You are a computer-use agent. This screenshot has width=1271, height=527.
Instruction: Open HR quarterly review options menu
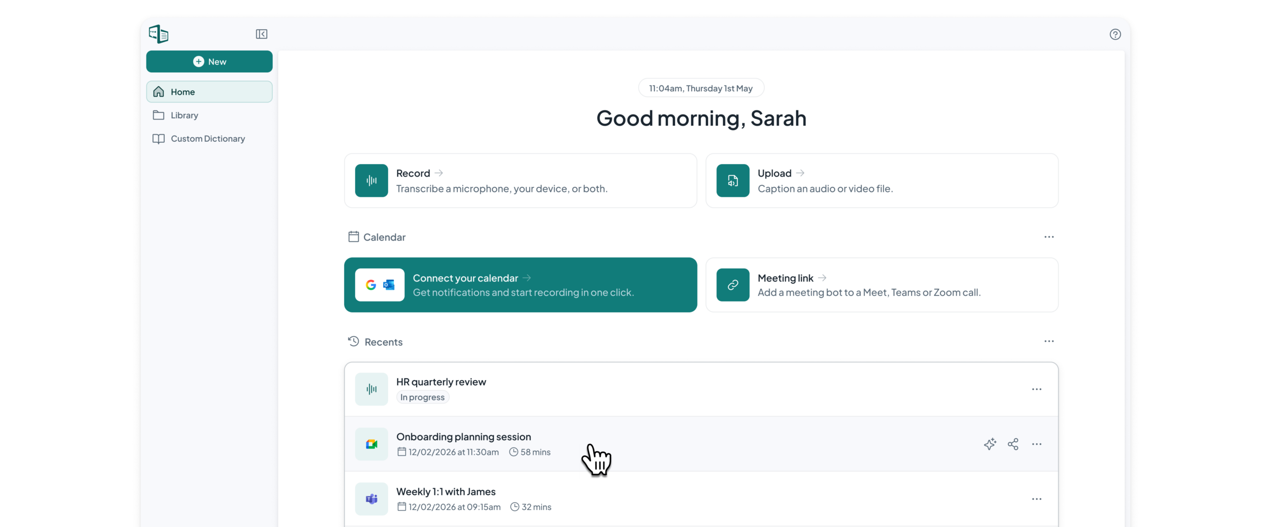[x=1037, y=389]
